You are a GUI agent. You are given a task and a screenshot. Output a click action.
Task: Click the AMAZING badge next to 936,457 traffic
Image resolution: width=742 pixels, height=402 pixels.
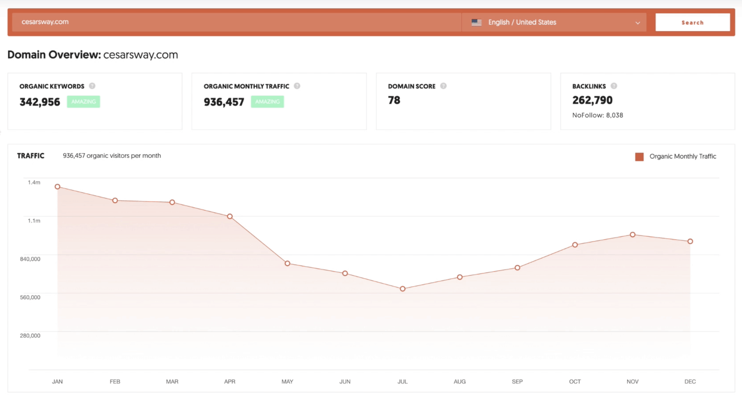[267, 101]
